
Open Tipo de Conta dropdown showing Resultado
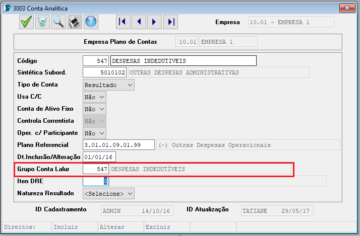pos(108,85)
